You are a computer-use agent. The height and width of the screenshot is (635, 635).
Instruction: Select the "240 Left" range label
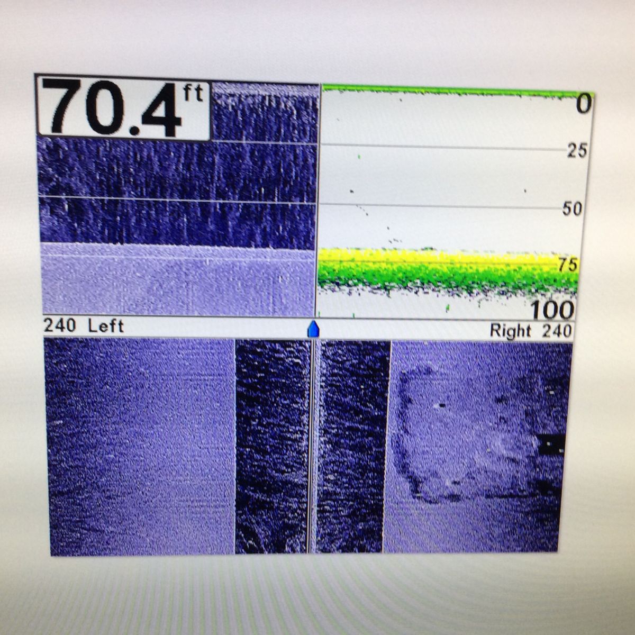tap(84, 326)
